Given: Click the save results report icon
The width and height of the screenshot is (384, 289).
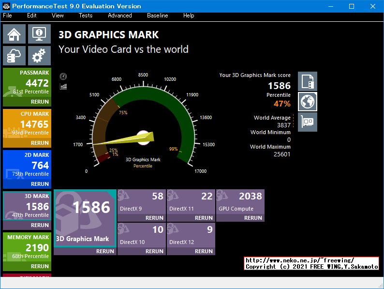Looking at the screenshot, I should pos(308,81).
